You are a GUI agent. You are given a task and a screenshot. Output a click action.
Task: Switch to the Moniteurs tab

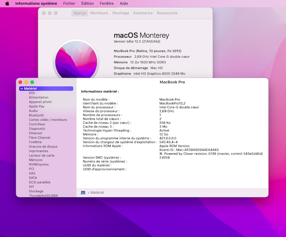99,13
